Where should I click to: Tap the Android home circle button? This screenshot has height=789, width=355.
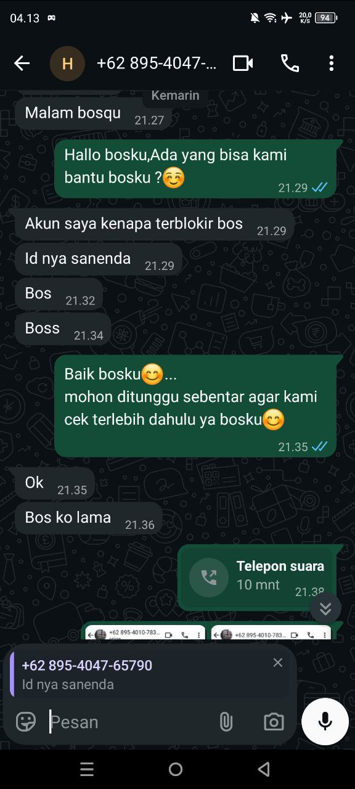click(176, 769)
